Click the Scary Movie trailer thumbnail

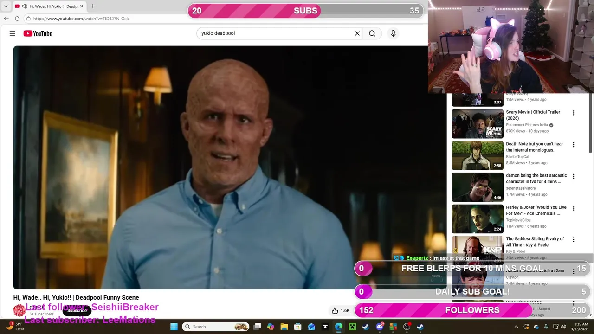point(478,124)
